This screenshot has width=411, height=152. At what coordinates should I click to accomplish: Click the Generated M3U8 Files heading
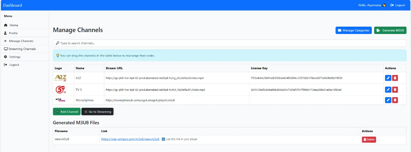(76, 122)
